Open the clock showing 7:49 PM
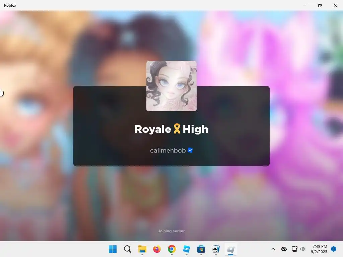343x257 pixels. (x=319, y=249)
